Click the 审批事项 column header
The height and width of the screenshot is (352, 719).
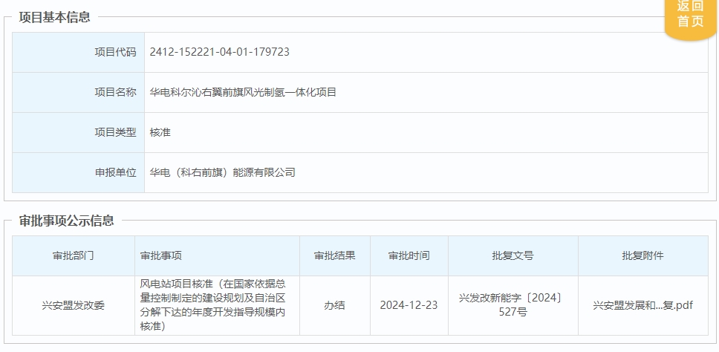pyautogui.click(x=218, y=255)
